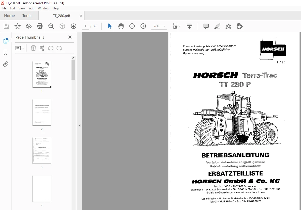Open the Window menu
This screenshot has width=301, height=210.
[44, 8]
